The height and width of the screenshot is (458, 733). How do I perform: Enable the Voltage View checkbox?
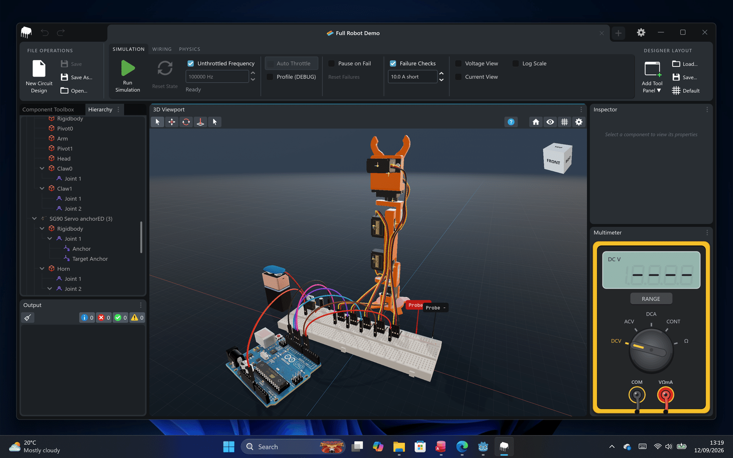[458, 63]
